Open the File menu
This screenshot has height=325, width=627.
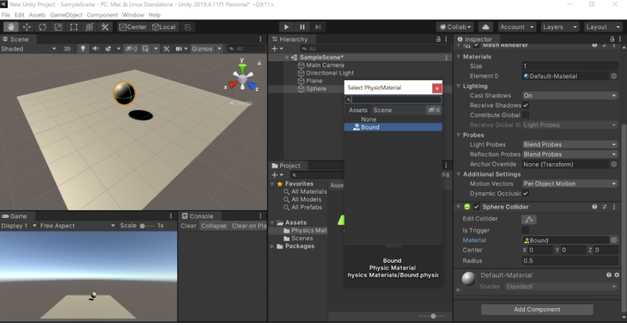(6, 15)
